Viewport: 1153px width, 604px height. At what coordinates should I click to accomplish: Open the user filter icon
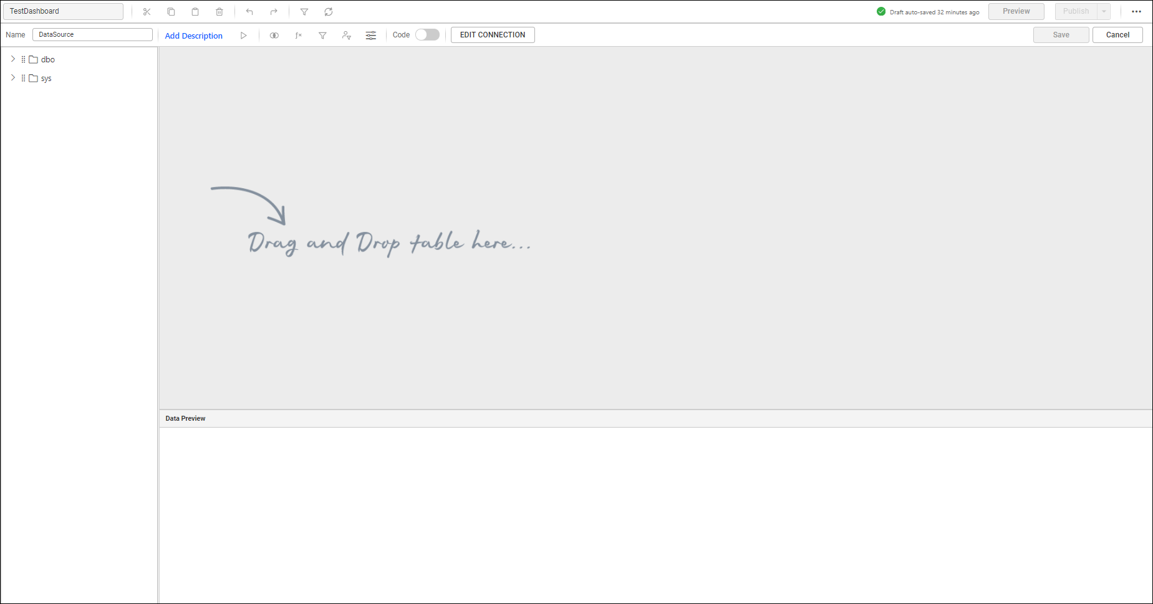[347, 36]
